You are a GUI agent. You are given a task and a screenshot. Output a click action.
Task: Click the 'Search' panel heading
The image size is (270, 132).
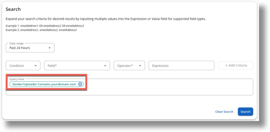(13, 9)
